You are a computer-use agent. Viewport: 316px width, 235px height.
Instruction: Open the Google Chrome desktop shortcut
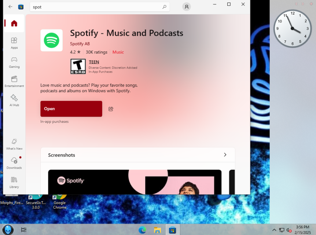pyautogui.click(x=60, y=202)
